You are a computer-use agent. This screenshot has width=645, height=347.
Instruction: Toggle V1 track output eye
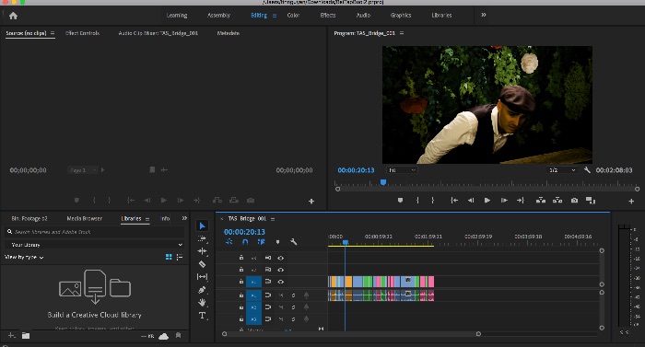[280, 282]
